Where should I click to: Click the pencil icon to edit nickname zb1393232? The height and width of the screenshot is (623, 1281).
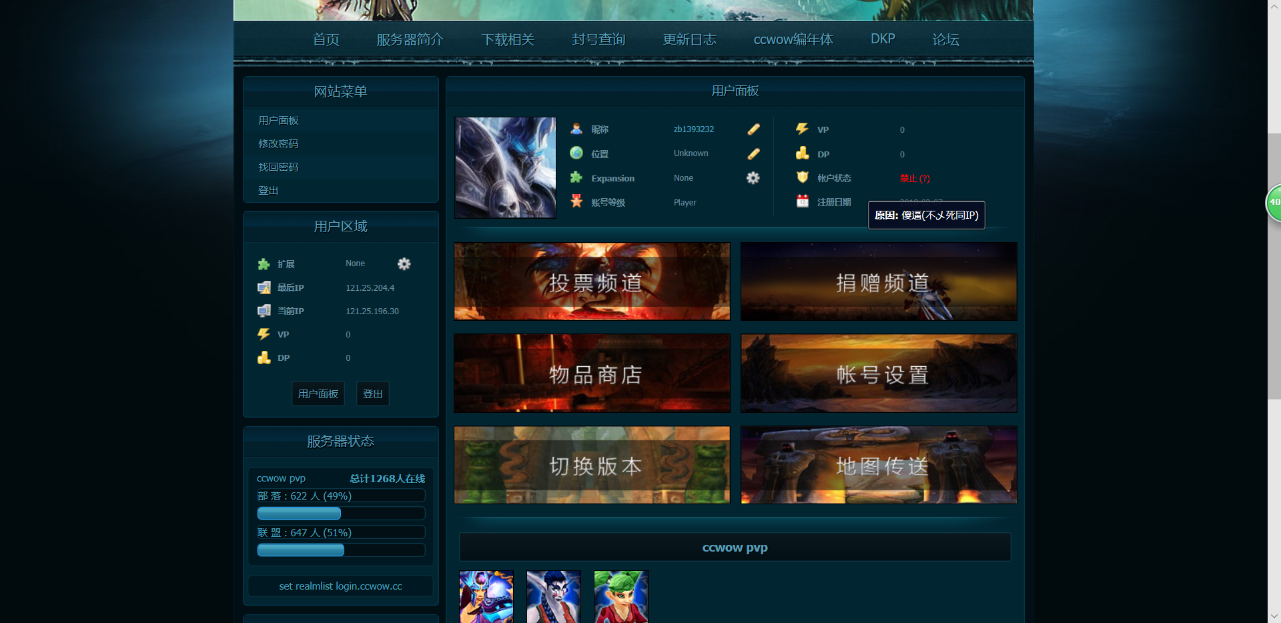(753, 129)
